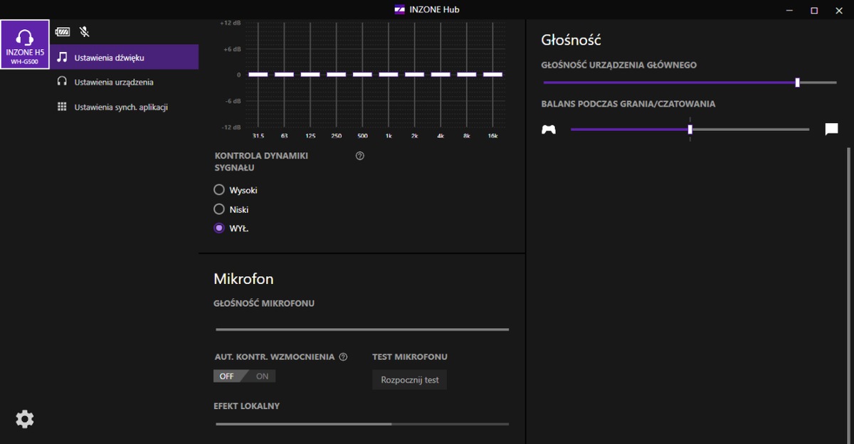Click the 2k equalizer band handle
Screen dimensions: 854x444
414,74
